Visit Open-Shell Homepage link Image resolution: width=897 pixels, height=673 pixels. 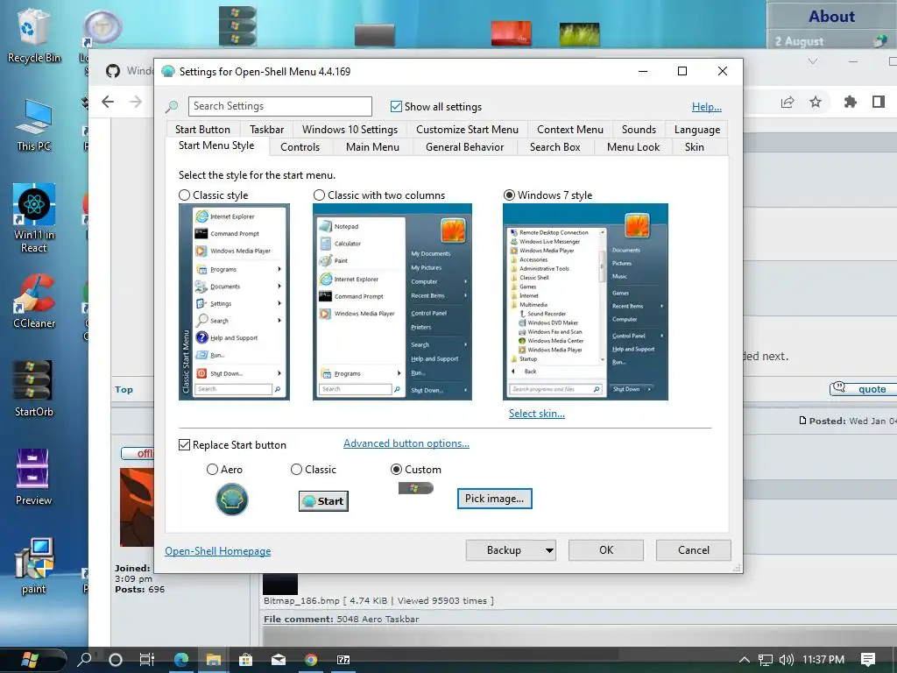(x=217, y=551)
